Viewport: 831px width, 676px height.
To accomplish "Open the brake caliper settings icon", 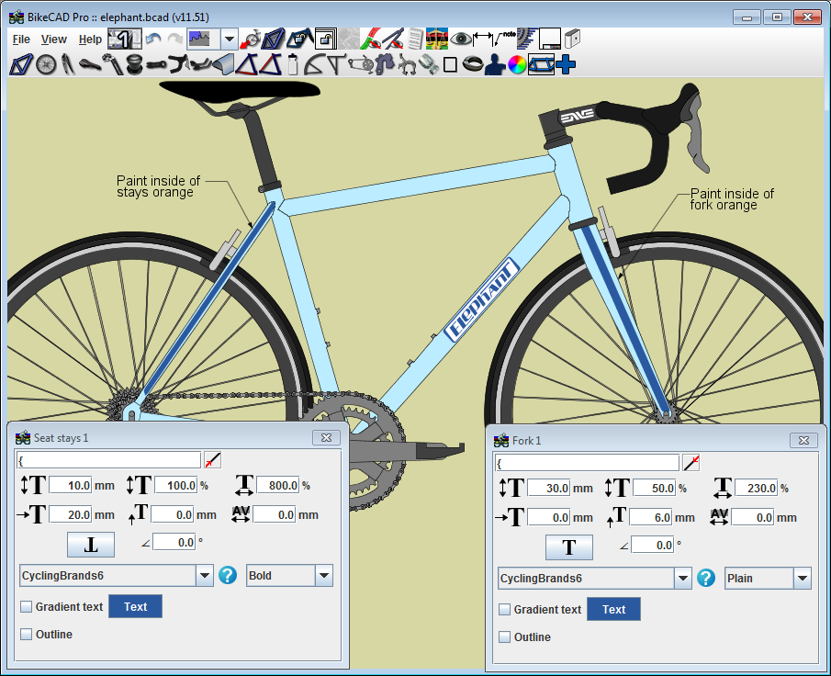I will [407, 64].
